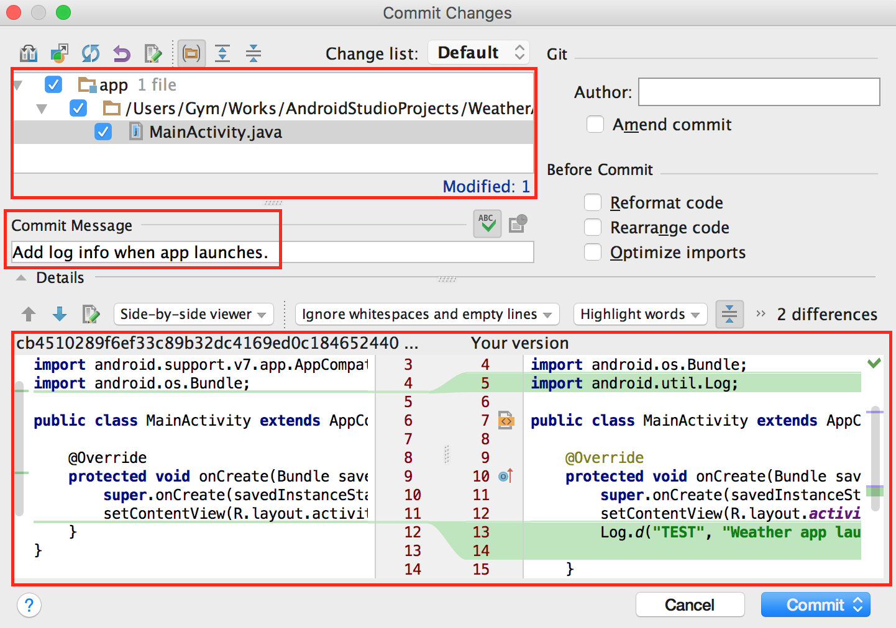
Task: Open the Change list Default dropdown
Action: pyautogui.click(x=478, y=53)
